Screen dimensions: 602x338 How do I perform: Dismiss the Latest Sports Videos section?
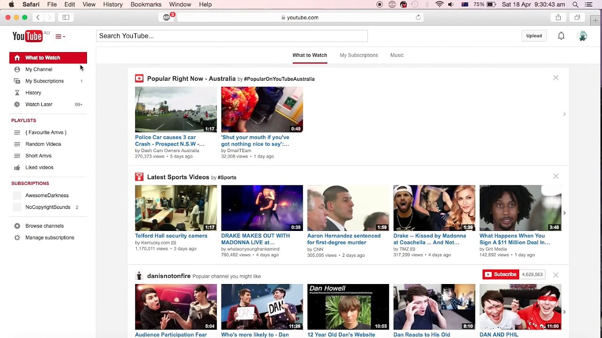pyautogui.click(x=555, y=177)
